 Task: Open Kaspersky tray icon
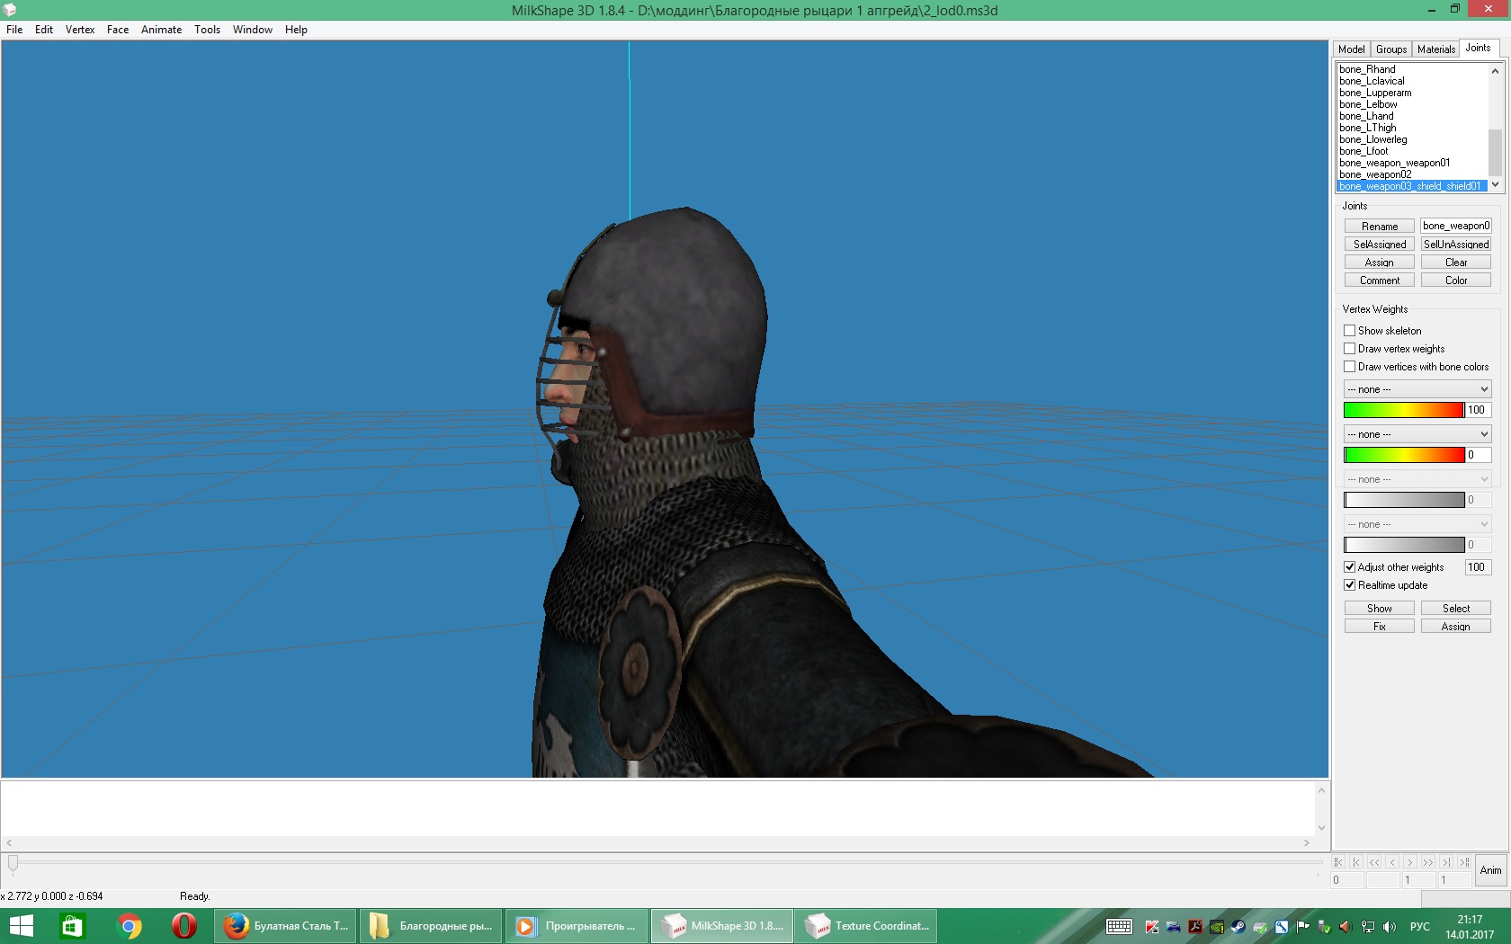pyautogui.click(x=1152, y=927)
